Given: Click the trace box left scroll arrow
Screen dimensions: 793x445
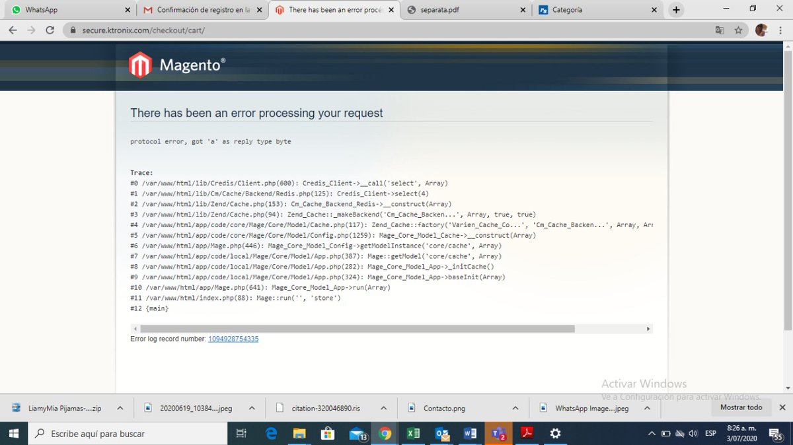Looking at the screenshot, I should pos(135,329).
